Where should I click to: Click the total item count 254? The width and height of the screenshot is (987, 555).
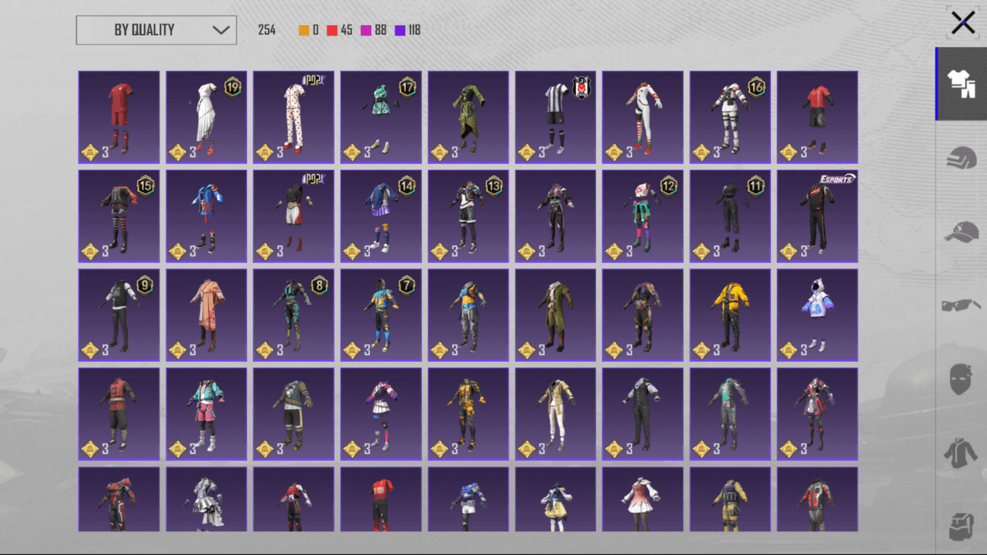pos(267,30)
